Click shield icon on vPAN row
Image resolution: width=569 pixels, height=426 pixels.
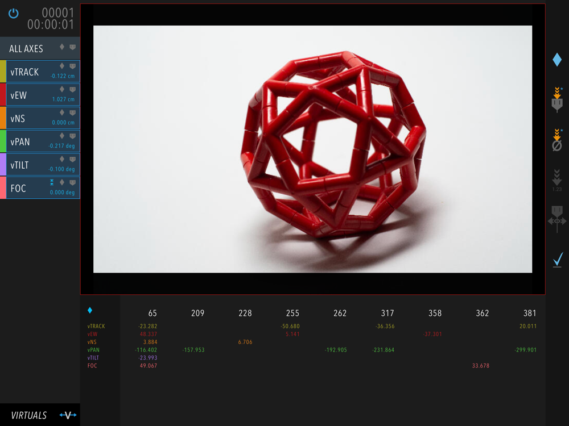[73, 136]
